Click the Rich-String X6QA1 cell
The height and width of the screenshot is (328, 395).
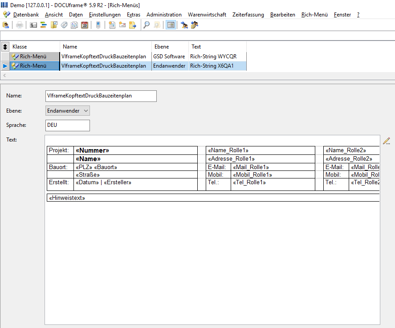(217, 66)
